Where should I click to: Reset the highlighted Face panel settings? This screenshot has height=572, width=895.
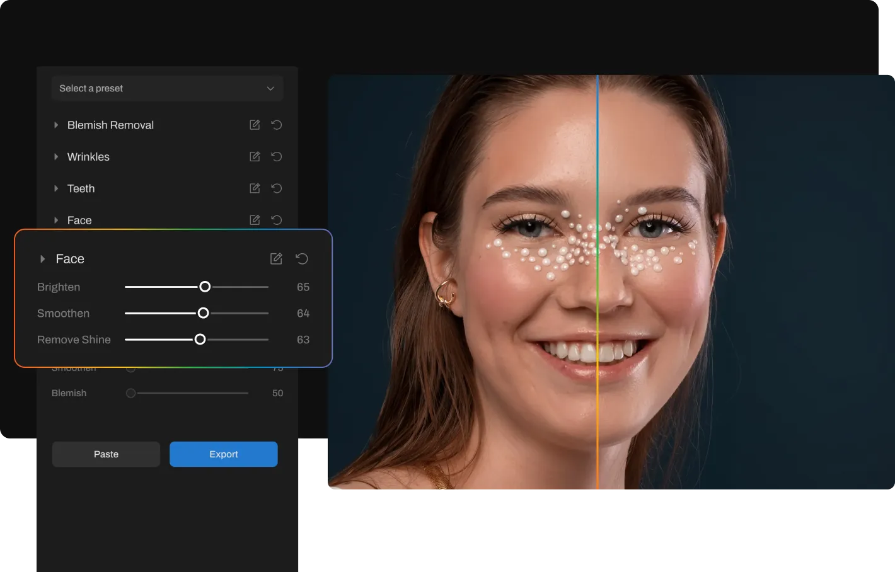pyautogui.click(x=302, y=259)
